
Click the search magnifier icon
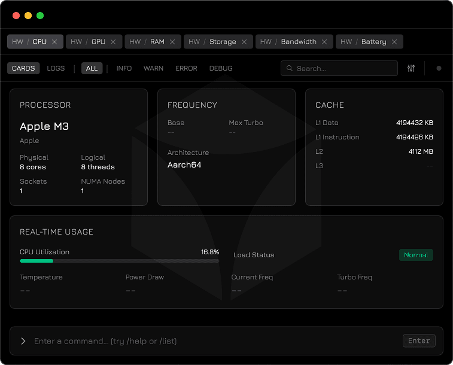(x=289, y=68)
